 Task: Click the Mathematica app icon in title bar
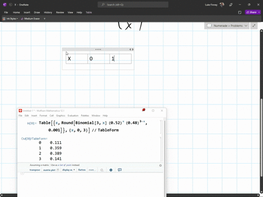tap(20, 111)
